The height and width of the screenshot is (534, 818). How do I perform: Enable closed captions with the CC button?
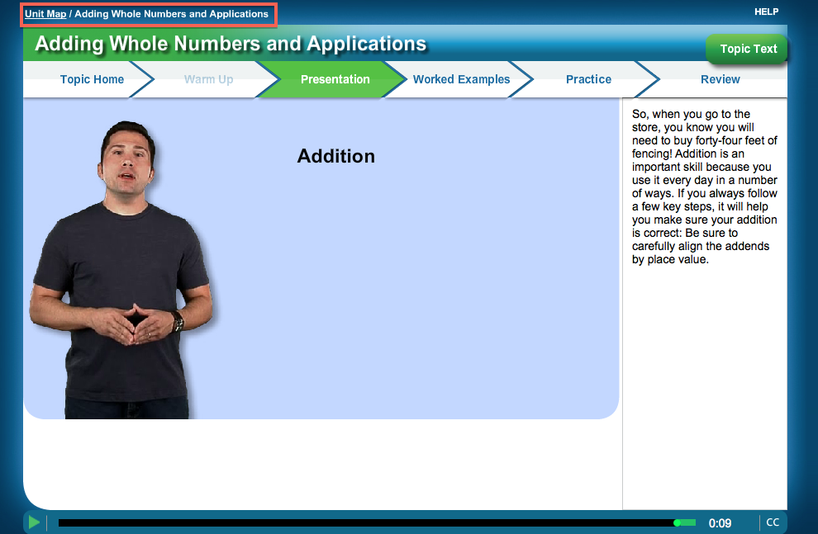pos(773,522)
